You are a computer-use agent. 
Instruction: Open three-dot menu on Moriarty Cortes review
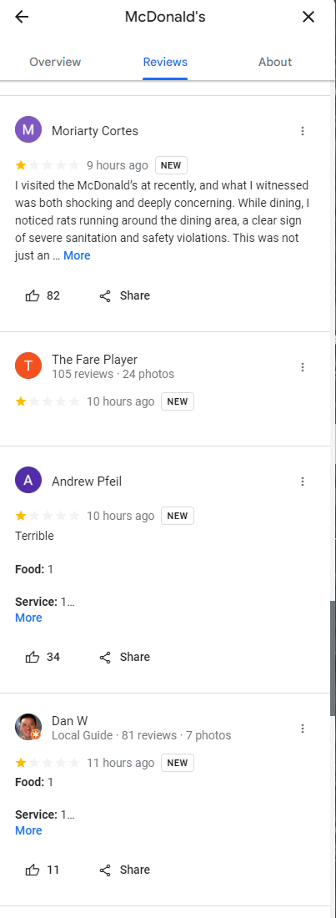click(x=303, y=131)
